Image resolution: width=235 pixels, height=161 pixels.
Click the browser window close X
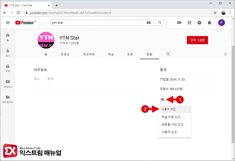click(230, 3)
